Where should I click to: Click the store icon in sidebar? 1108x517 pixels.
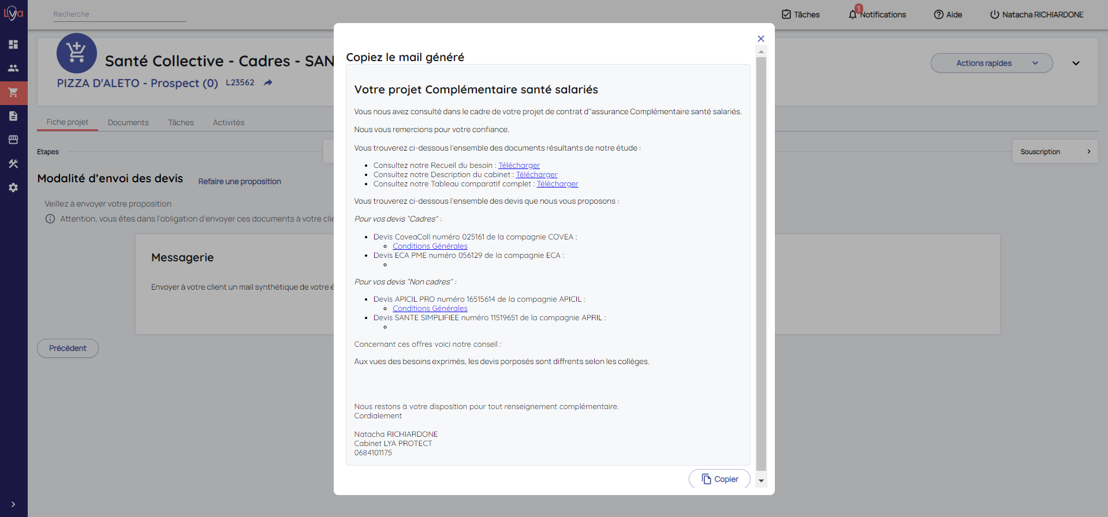[13, 140]
